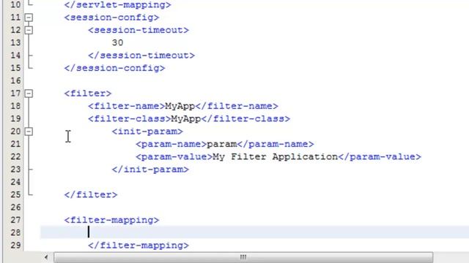Collapse the session-config fold at line 11
The image size is (469, 263).
(29, 18)
